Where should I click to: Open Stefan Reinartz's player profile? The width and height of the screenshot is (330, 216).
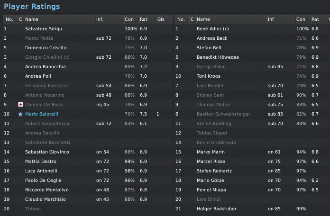coord(214,171)
